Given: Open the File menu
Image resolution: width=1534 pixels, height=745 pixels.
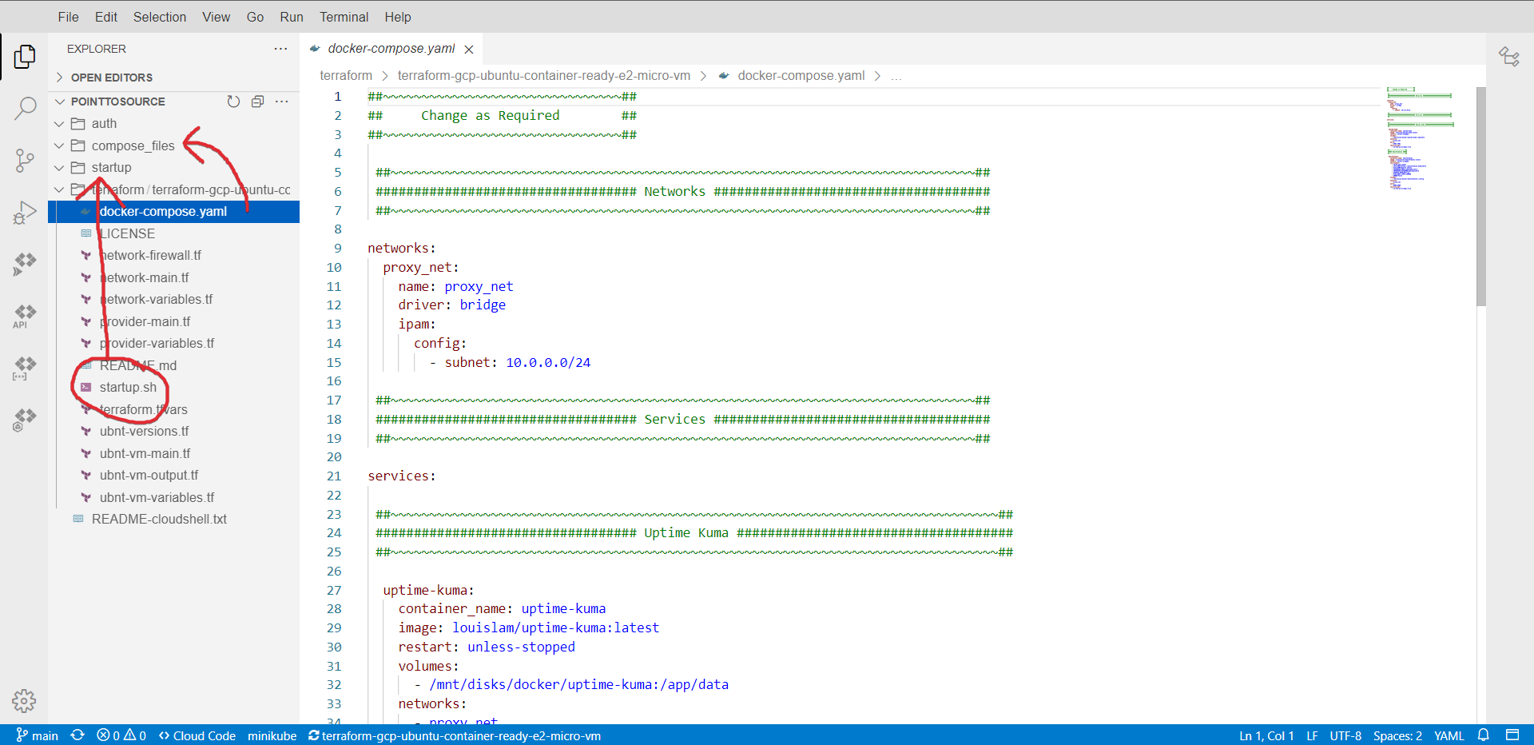Looking at the screenshot, I should [x=68, y=17].
